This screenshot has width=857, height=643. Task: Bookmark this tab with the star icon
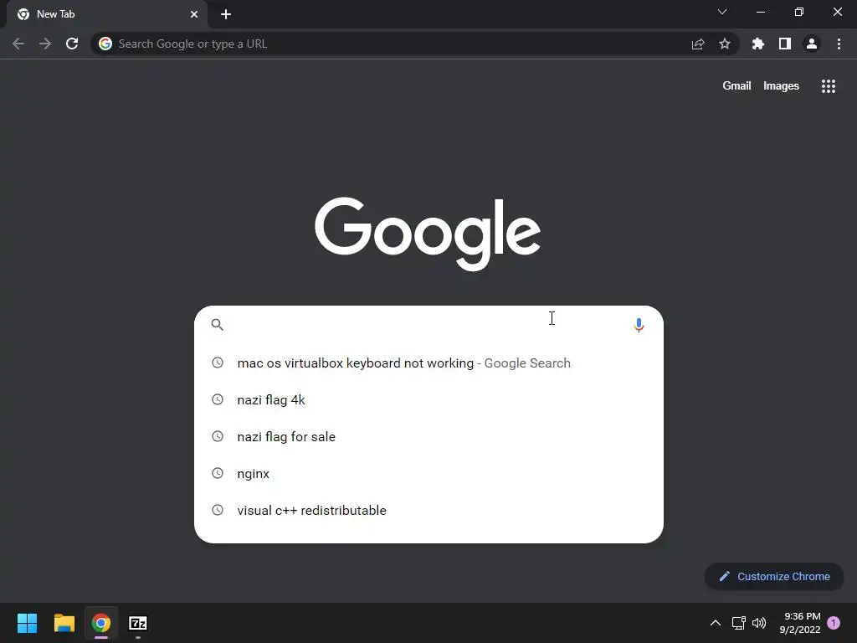click(725, 44)
